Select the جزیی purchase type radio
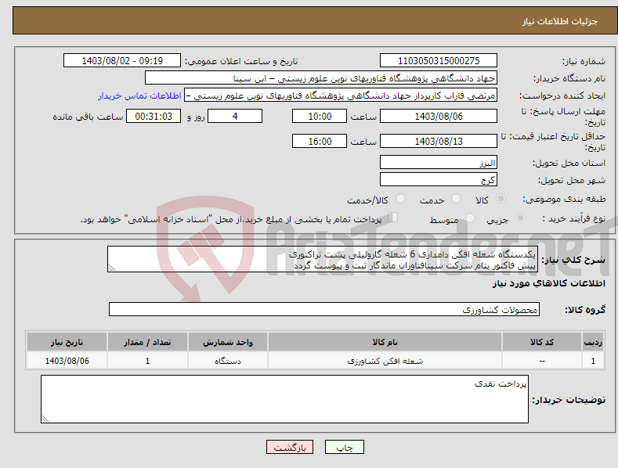The width and height of the screenshot is (618, 468). click(x=520, y=218)
